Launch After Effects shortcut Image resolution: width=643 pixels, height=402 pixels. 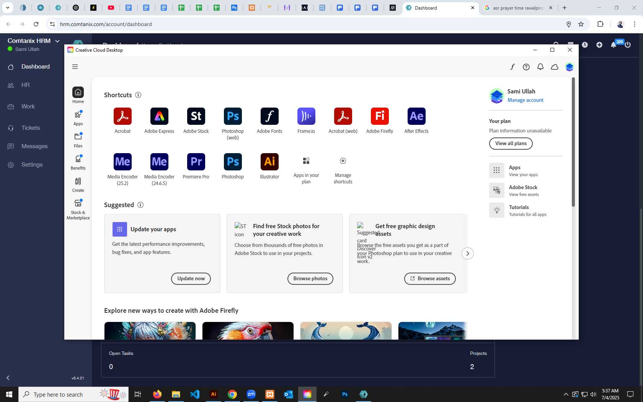416,121
